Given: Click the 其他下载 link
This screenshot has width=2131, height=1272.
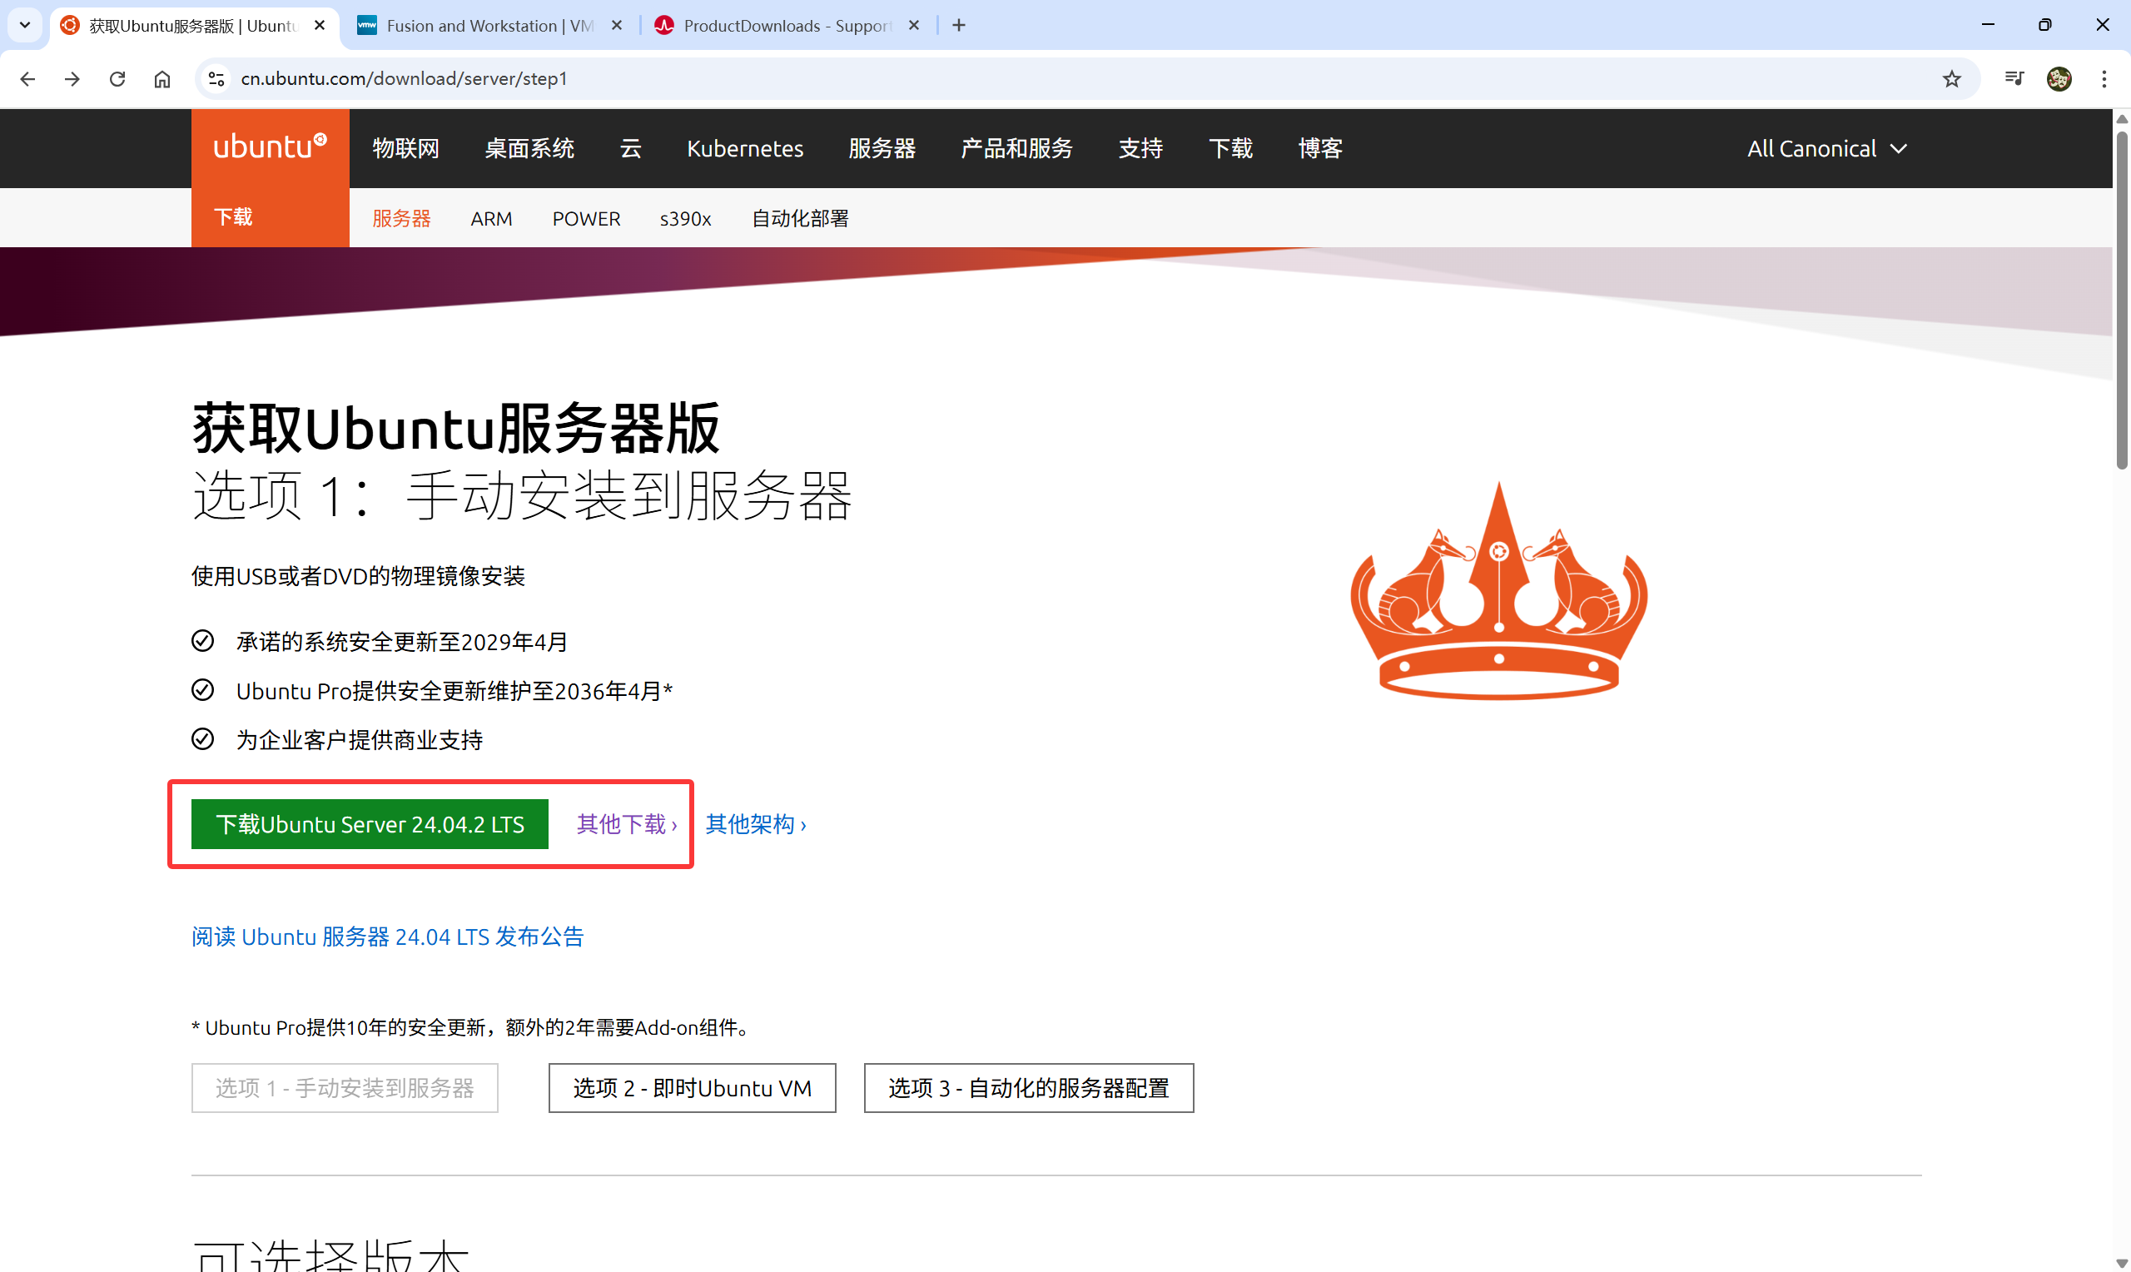Looking at the screenshot, I should pyautogui.click(x=625, y=823).
